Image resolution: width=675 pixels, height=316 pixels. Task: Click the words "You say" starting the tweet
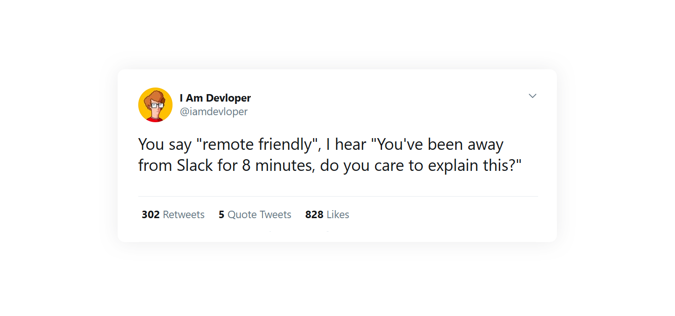click(x=165, y=144)
